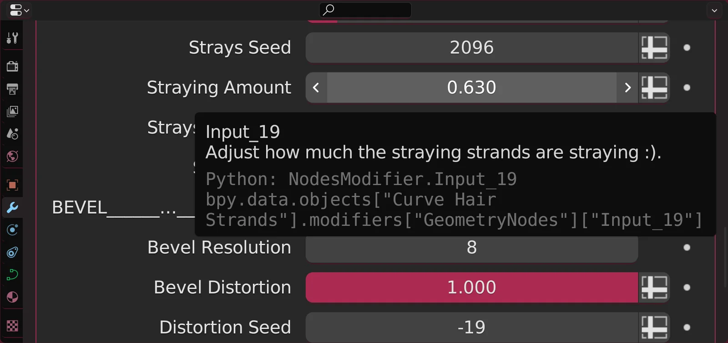Click the Tool Properties wrench-and-screwdriver tab
The height and width of the screenshot is (343, 728).
point(12,38)
